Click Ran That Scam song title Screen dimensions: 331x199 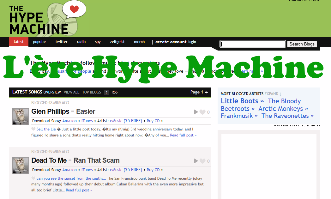pyautogui.click(x=96, y=160)
